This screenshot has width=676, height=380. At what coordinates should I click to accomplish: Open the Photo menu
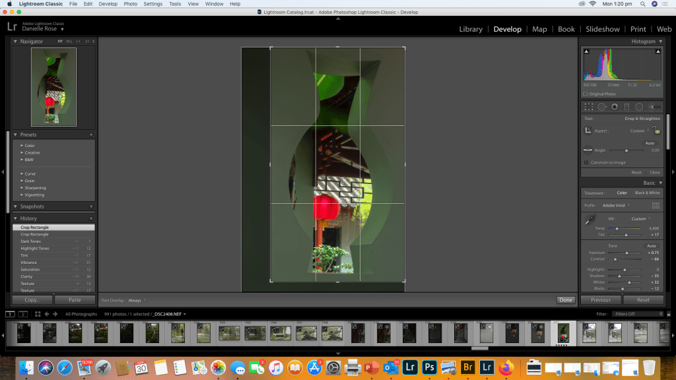(130, 4)
